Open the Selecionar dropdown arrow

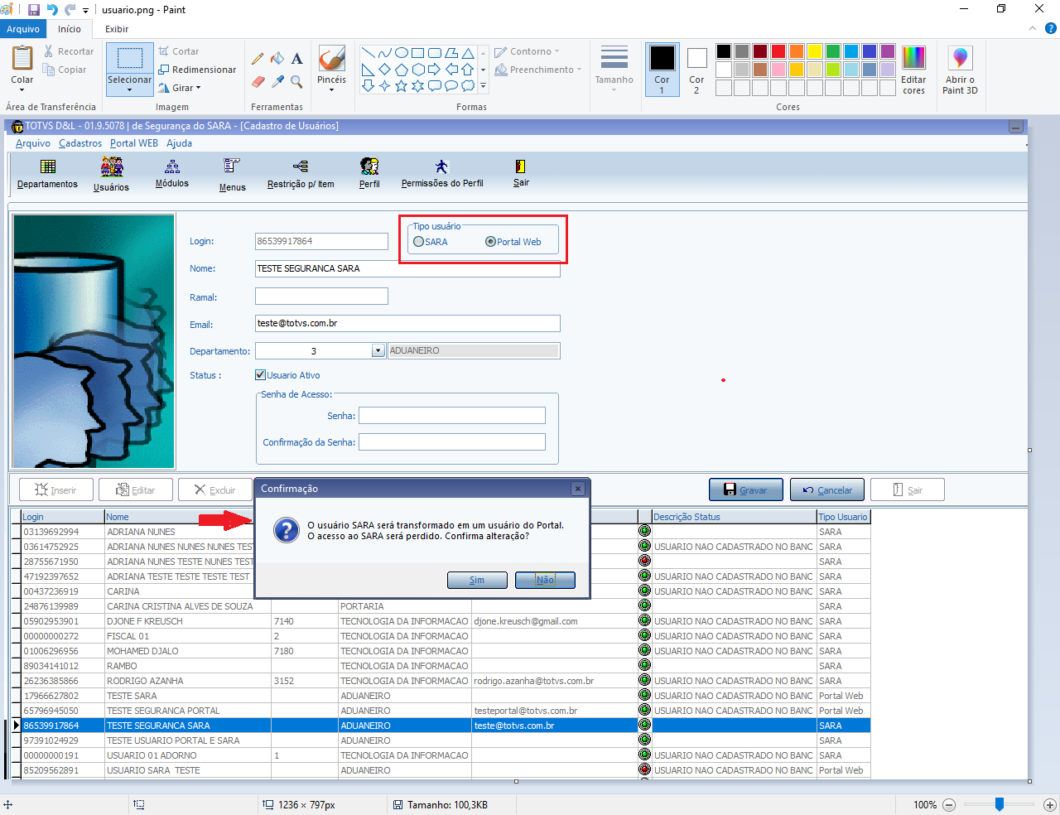tap(129, 89)
